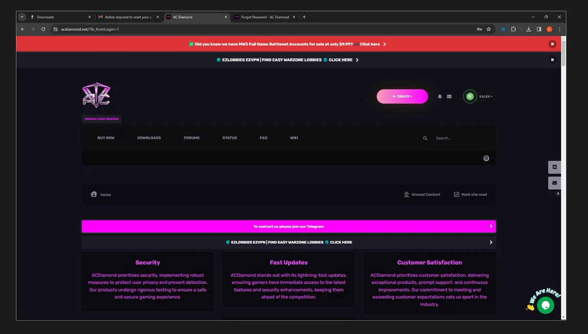This screenshot has width=588, height=334.
Task: Click the Unread Content lines icon
Action: pyautogui.click(x=406, y=194)
